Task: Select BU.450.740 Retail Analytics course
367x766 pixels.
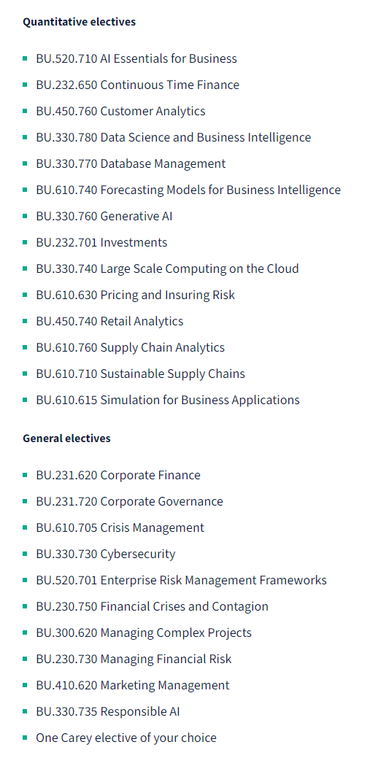Action: pos(109,322)
